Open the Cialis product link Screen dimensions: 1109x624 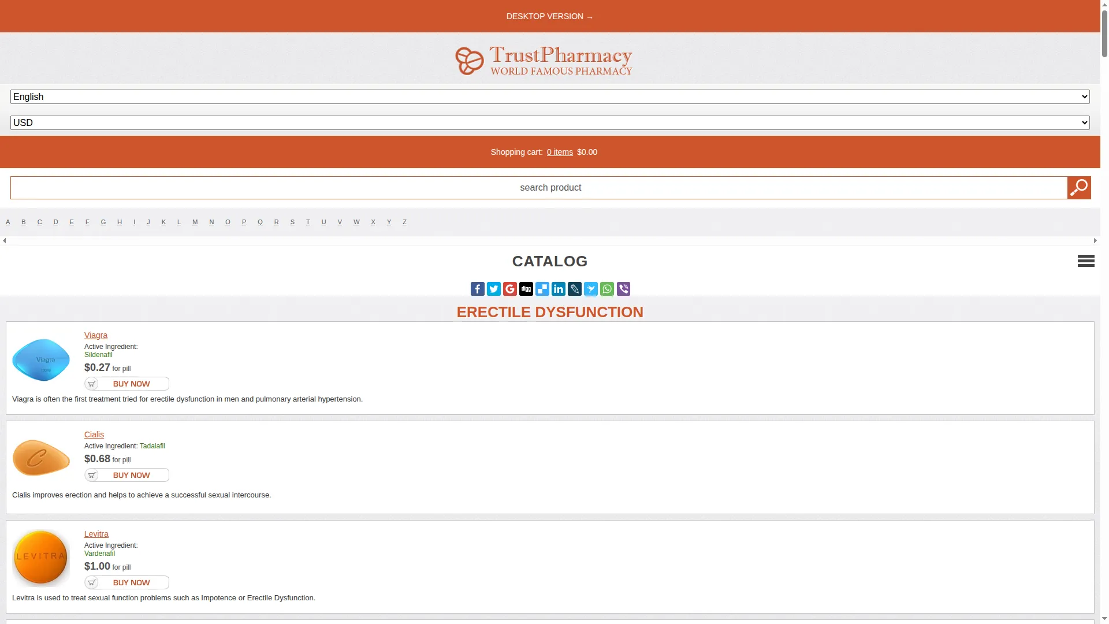[94, 434]
